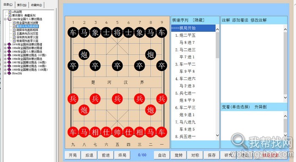Screen dimensions: 296x162
Task: Select the black elephant 象 on file 3
Action: tap(95, 33)
